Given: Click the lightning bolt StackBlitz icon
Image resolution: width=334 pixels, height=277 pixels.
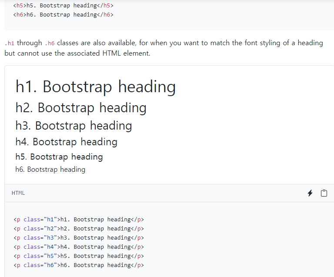Looking at the screenshot, I should point(310,193).
